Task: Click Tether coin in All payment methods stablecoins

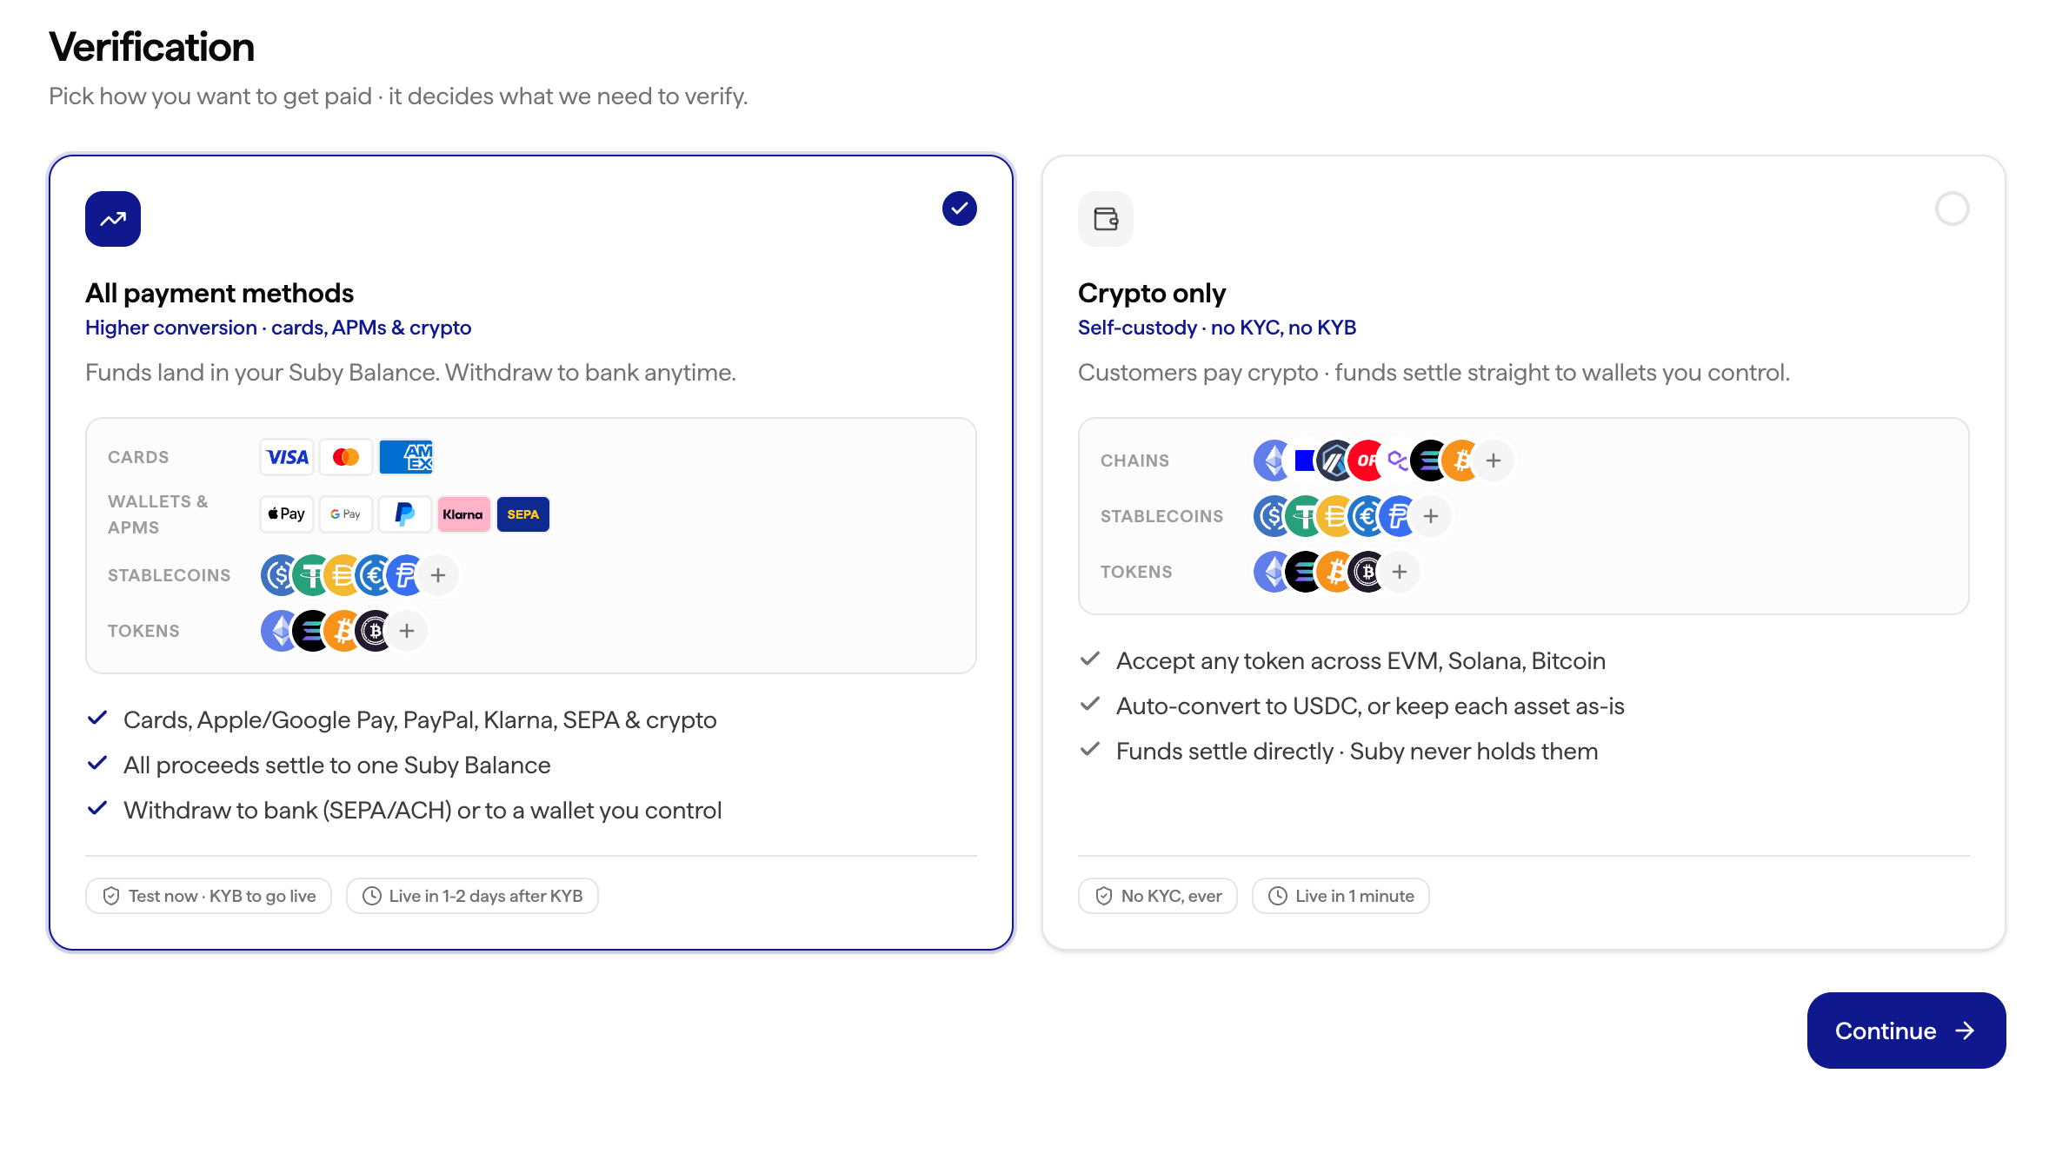Action: click(311, 575)
